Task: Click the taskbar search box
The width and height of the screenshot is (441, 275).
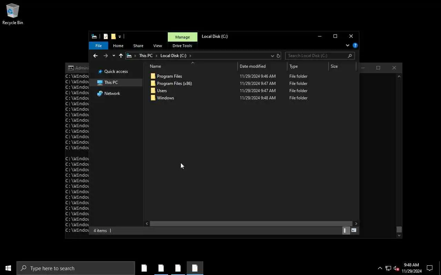Action: (76, 268)
